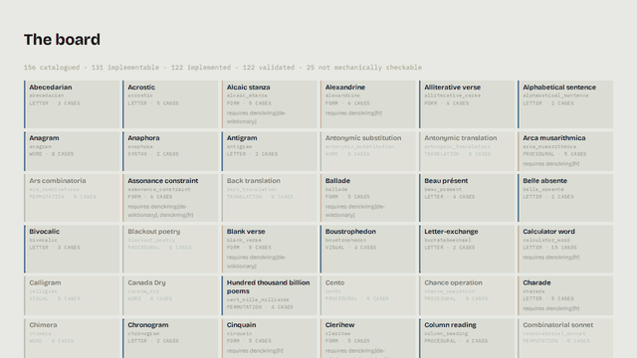The width and height of the screenshot is (637, 358).
Task: Click the Beau présent card
Action: point(467,198)
